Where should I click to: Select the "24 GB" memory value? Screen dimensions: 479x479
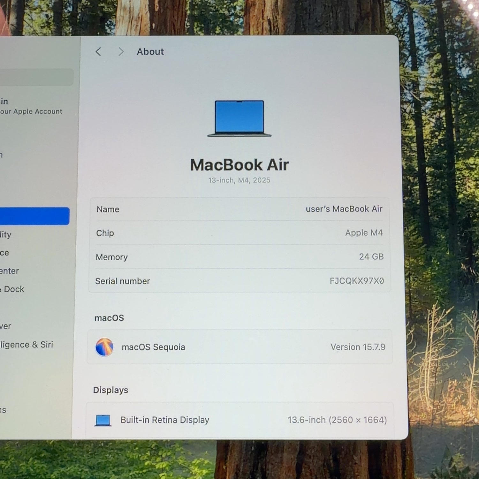point(371,257)
